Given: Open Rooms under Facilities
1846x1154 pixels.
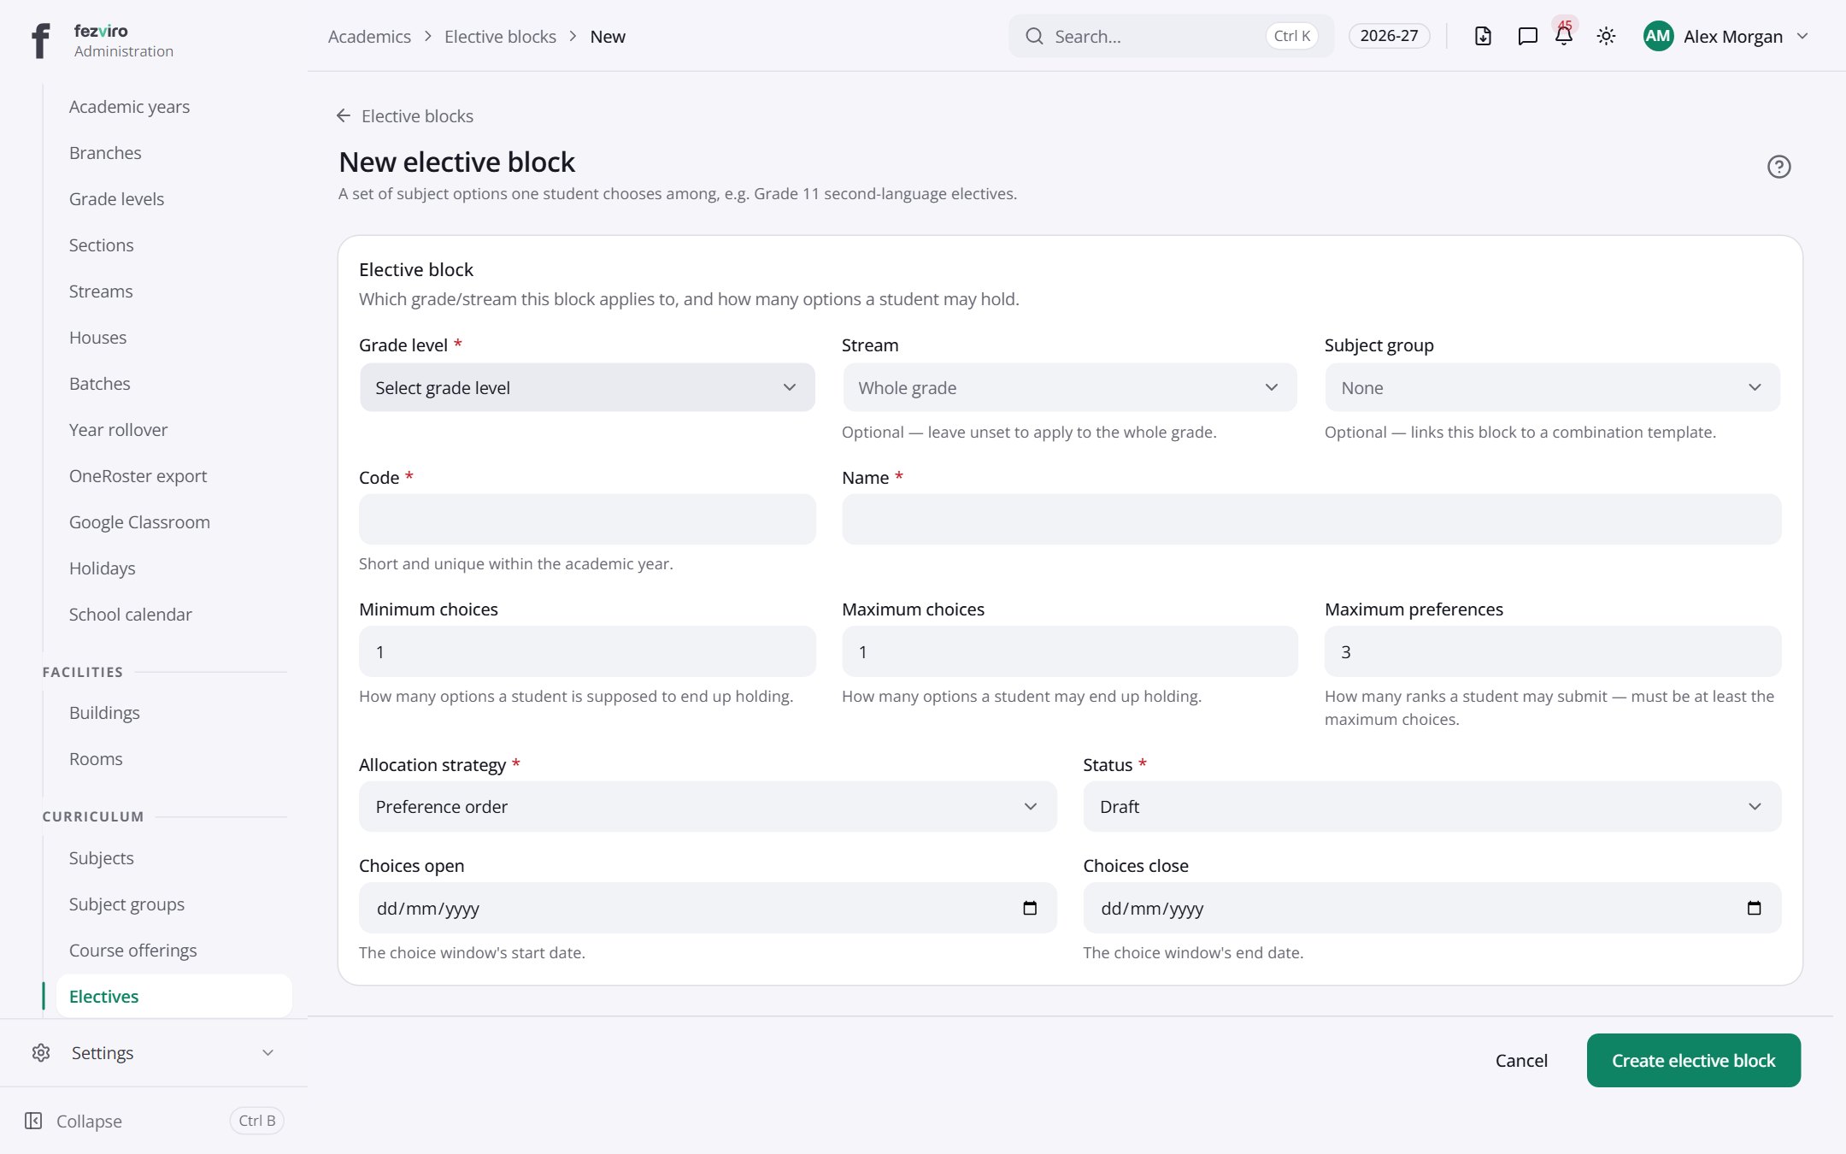Looking at the screenshot, I should (x=96, y=759).
